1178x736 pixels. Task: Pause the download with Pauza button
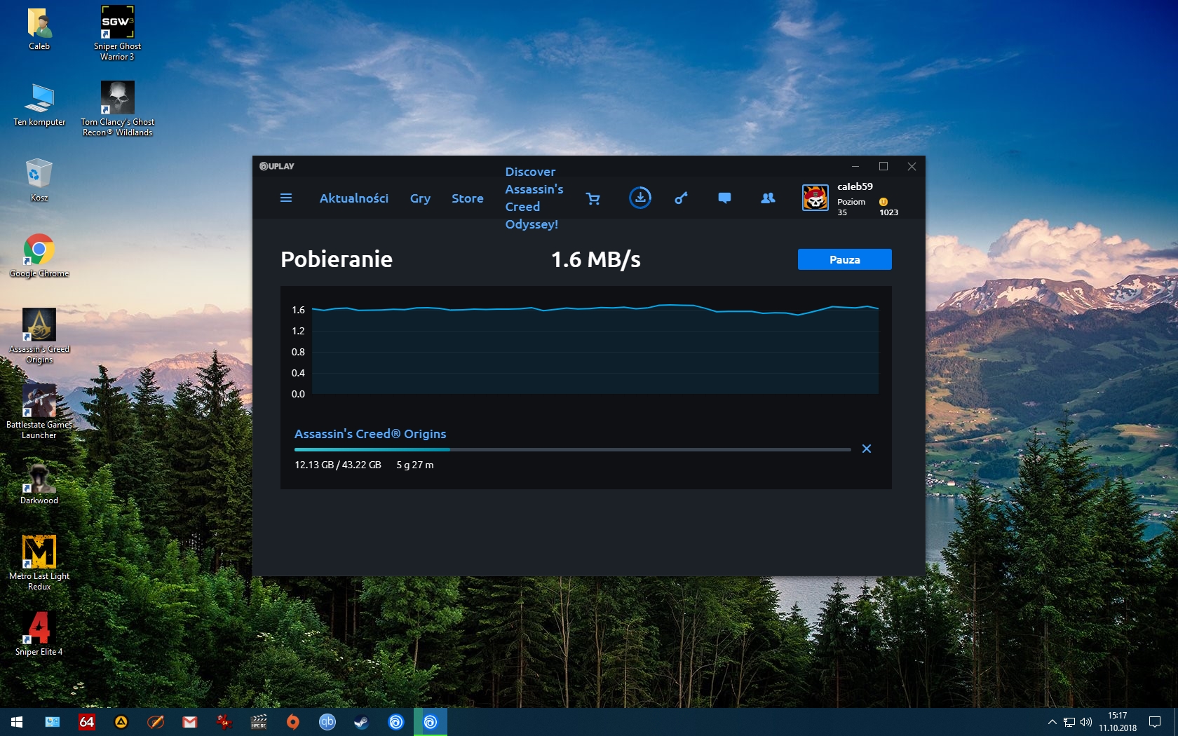[x=845, y=259]
